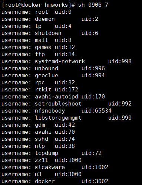Click on 'games' in the output
142x185 pixels.
pos(43,48)
